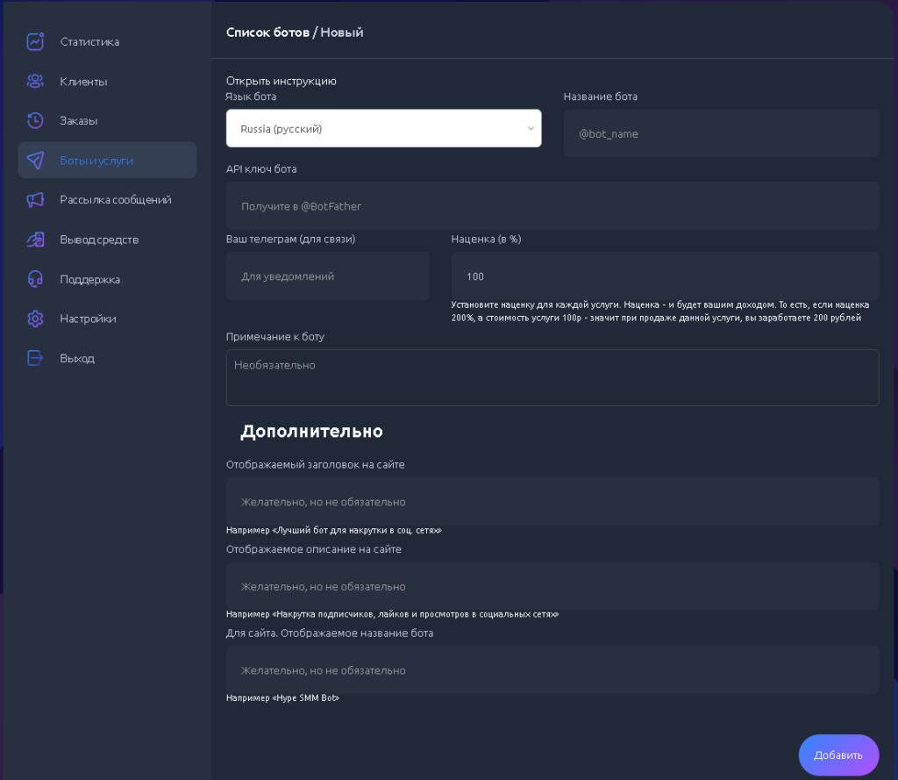This screenshot has height=780, width=898.
Task: Click the megaphone icon for message broadcast
Action: [x=35, y=200]
